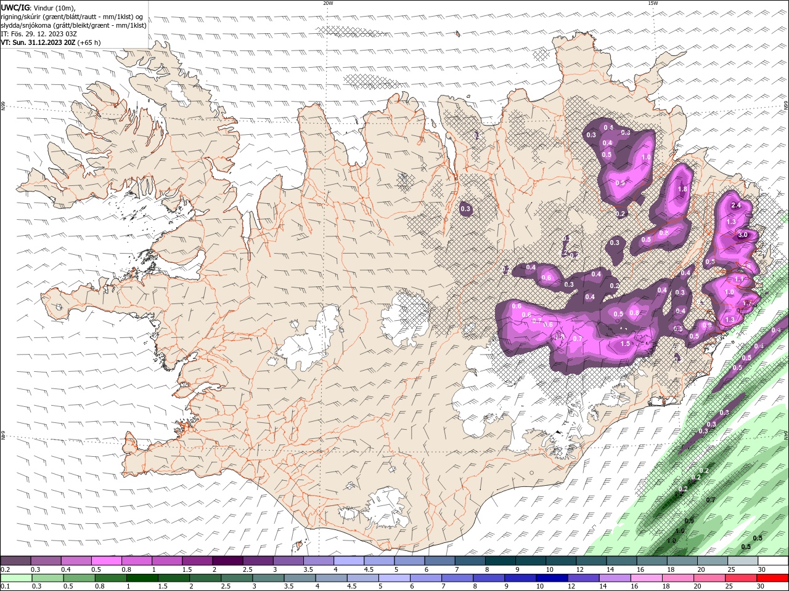
Task: Click the 'VT: Sun. 31.12.2023 20Z' valid time line
Action: 38,42
